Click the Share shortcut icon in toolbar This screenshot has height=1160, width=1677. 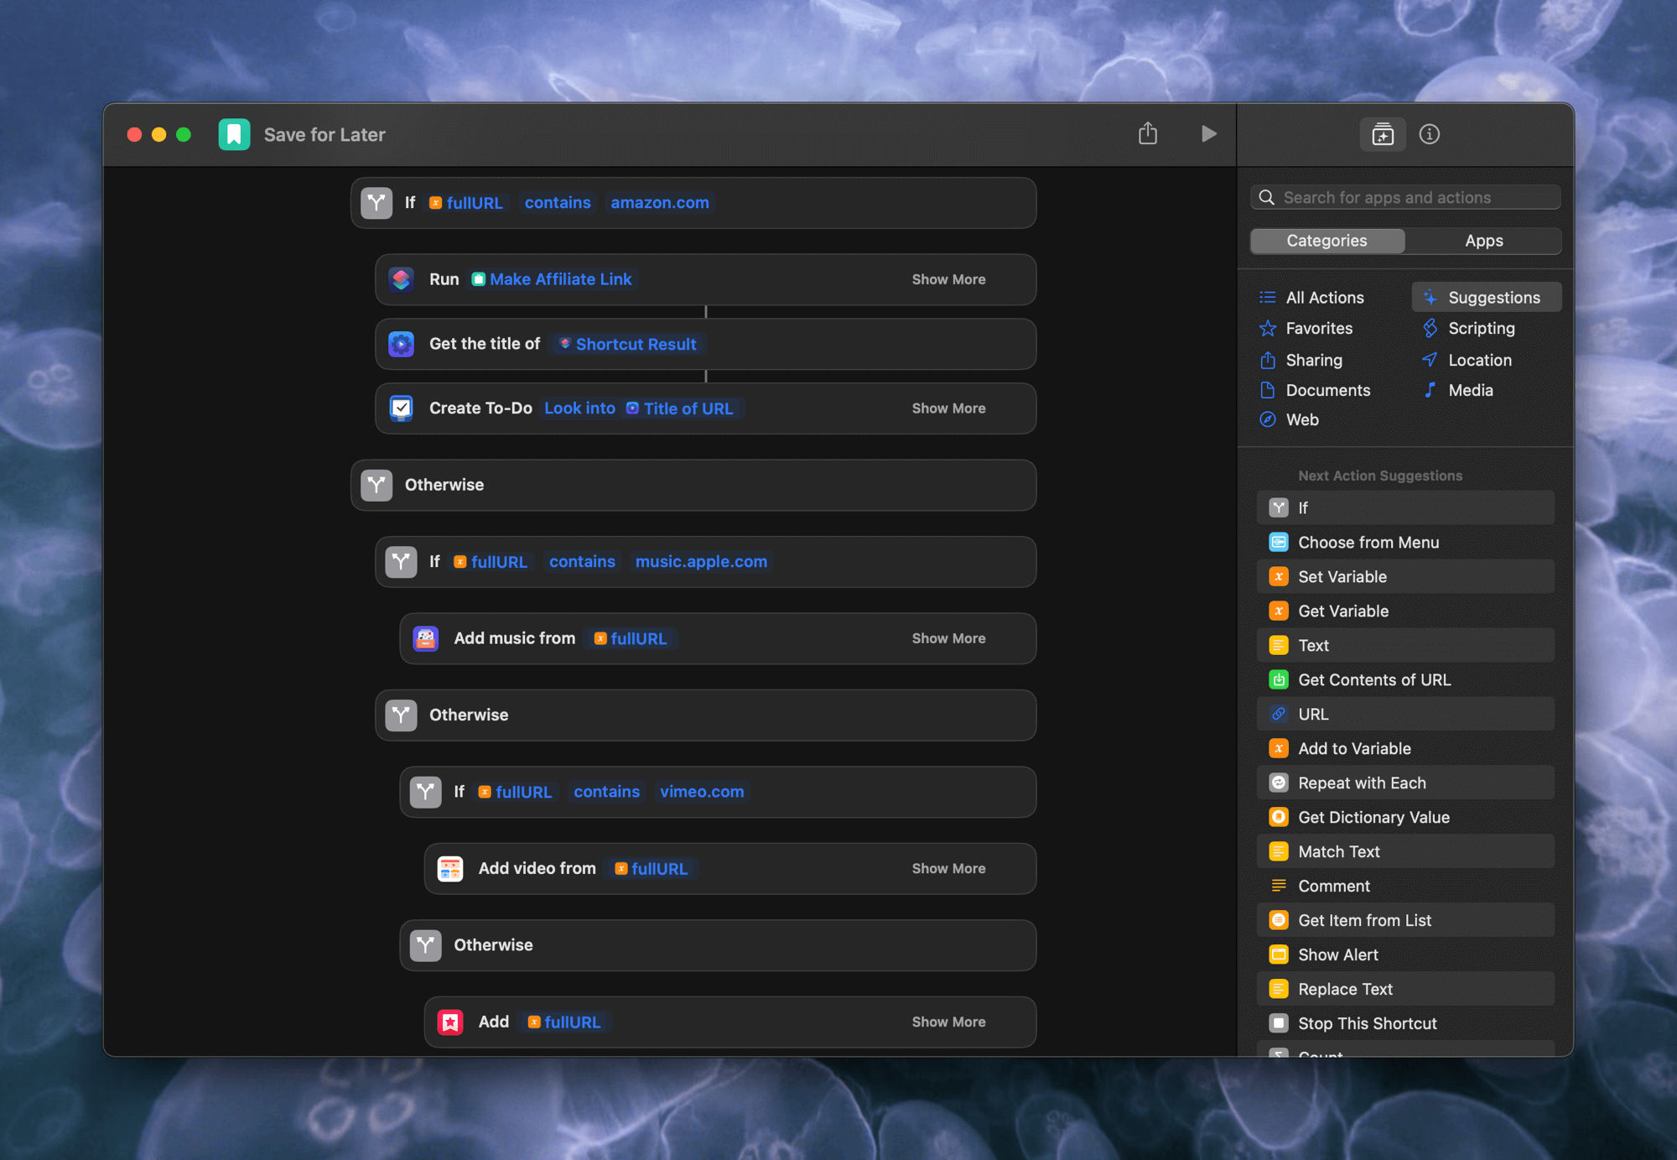point(1148,134)
